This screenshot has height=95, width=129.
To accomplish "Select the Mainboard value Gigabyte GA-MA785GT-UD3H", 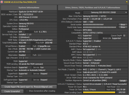I will pyautogui.click(x=31, y=12).
